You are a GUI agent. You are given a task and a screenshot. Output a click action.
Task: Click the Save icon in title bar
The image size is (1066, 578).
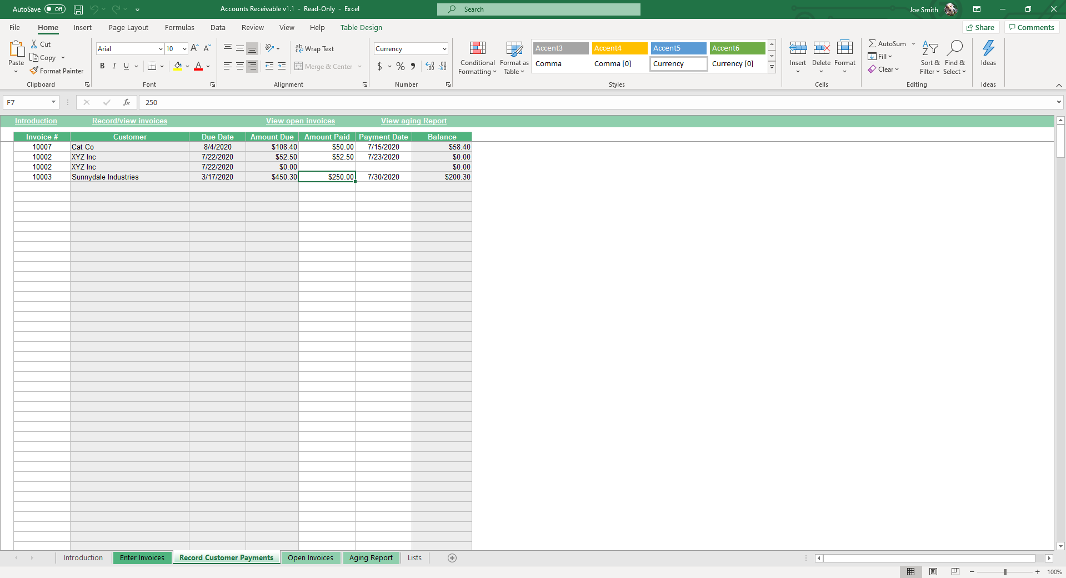click(78, 9)
